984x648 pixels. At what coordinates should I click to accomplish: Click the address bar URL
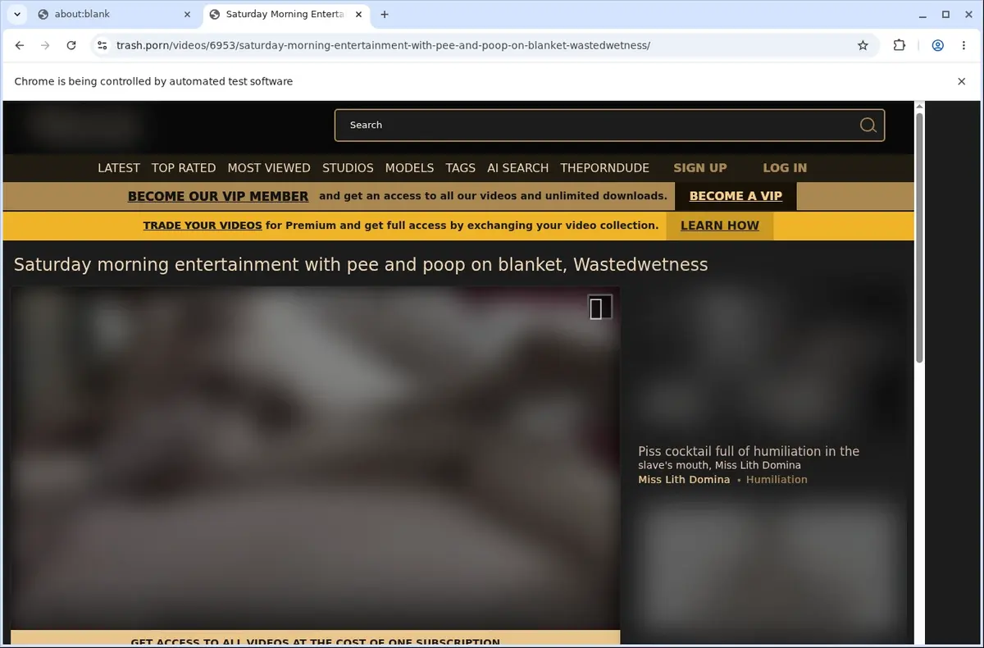383,46
